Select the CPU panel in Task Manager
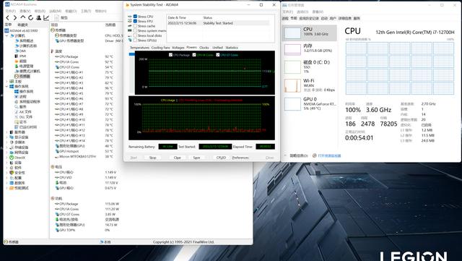462x261 pixels. (x=310, y=33)
